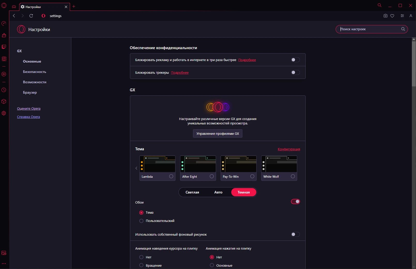Open GX Cleaner broom icon
The image size is (416, 269).
coord(4,35)
